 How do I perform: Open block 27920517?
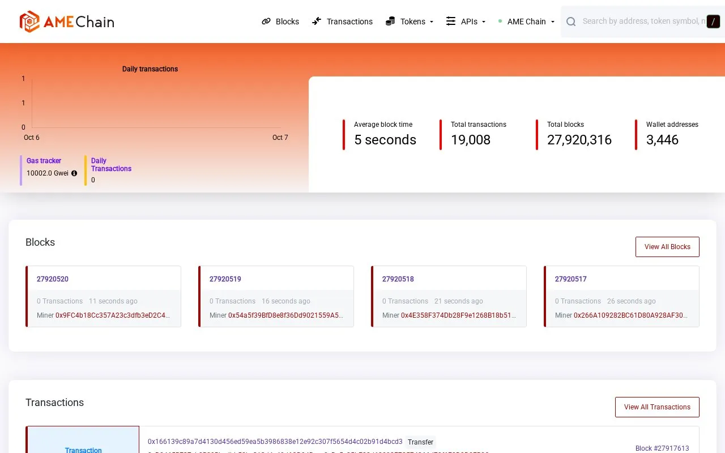571,279
